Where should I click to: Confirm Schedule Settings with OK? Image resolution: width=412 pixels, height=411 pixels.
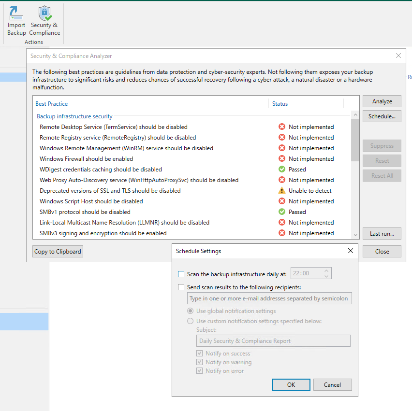click(291, 384)
